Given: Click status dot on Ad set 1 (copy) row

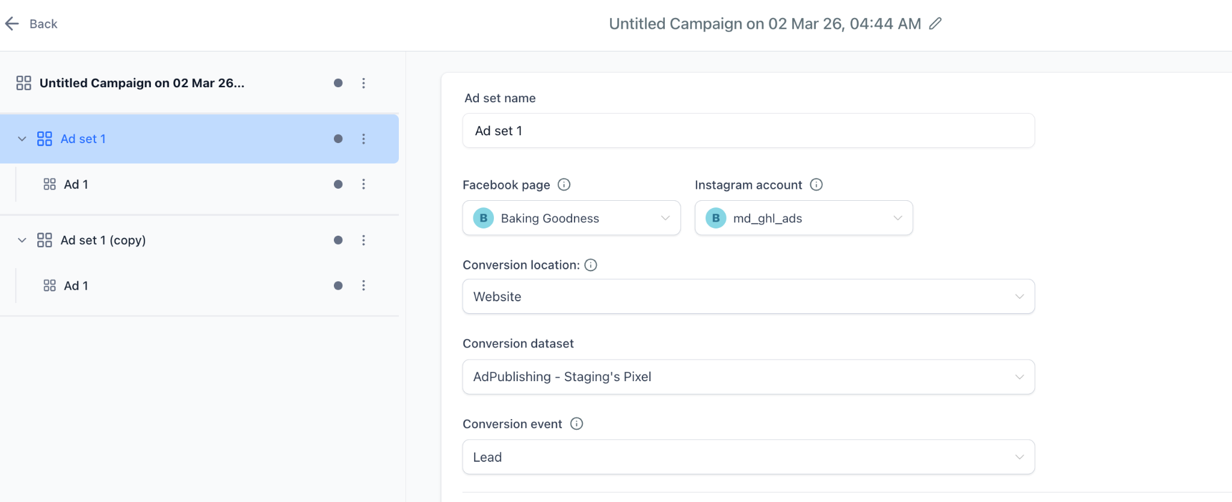Looking at the screenshot, I should coord(338,240).
